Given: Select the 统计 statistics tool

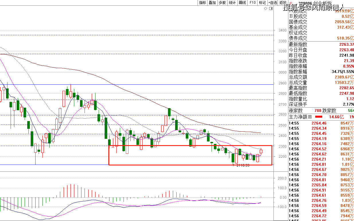Looking at the screenshot, I should [x=232, y=3].
